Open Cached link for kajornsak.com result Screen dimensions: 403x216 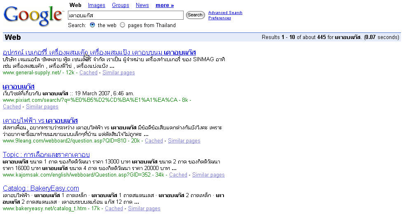pos(178,175)
